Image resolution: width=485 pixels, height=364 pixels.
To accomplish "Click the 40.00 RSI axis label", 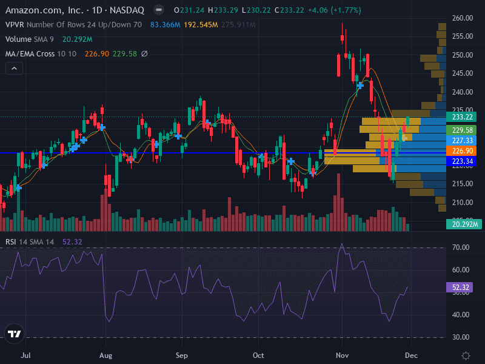I will pyautogui.click(x=461, y=315).
